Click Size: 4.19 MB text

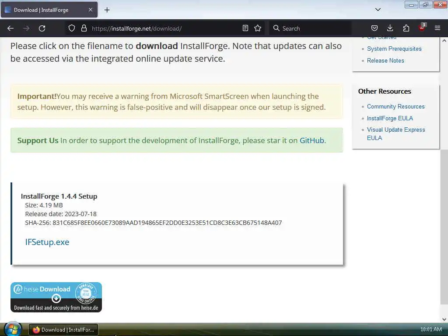coord(44,205)
